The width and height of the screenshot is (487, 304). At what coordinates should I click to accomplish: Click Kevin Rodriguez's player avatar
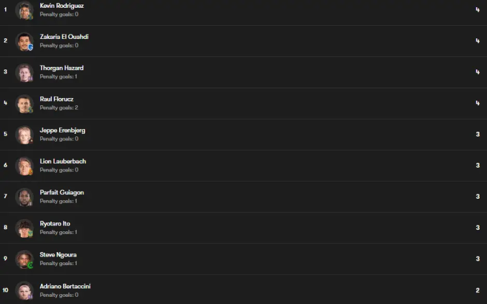24,10
